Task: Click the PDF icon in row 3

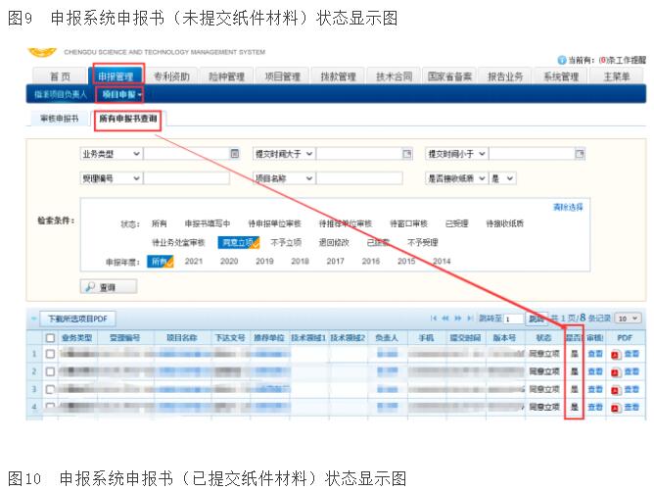Action: click(615, 389)
